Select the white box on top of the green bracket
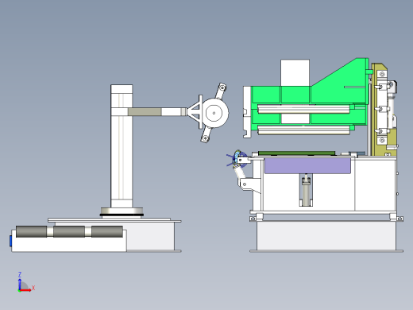Image resolution: width=413 pixels, height=310 pixels. (295, 72)
